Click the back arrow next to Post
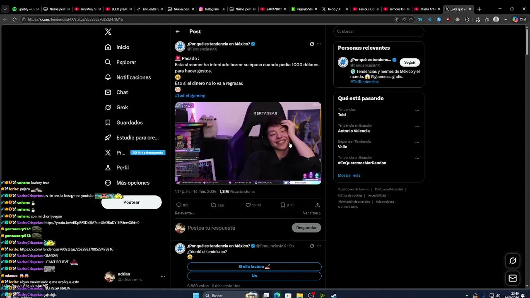The height and width of the screenshot is (298, 530). [x=178, y=31]
